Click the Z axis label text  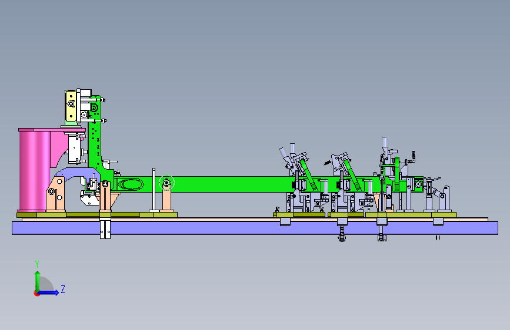click(x=63, y=289)
